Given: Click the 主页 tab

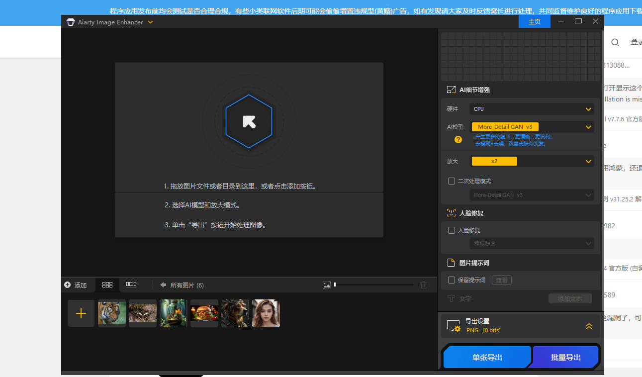Looking at the screenshot, I should click(x=534, y=22).
